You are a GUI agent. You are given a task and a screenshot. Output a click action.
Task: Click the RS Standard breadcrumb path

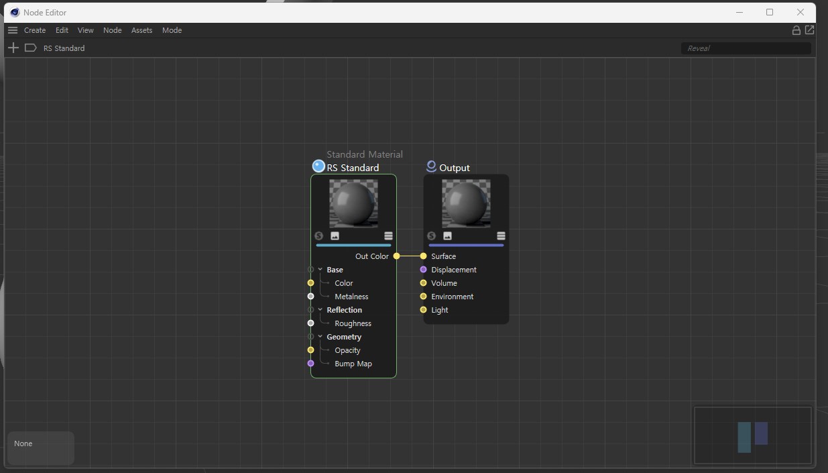pos(64,48)
